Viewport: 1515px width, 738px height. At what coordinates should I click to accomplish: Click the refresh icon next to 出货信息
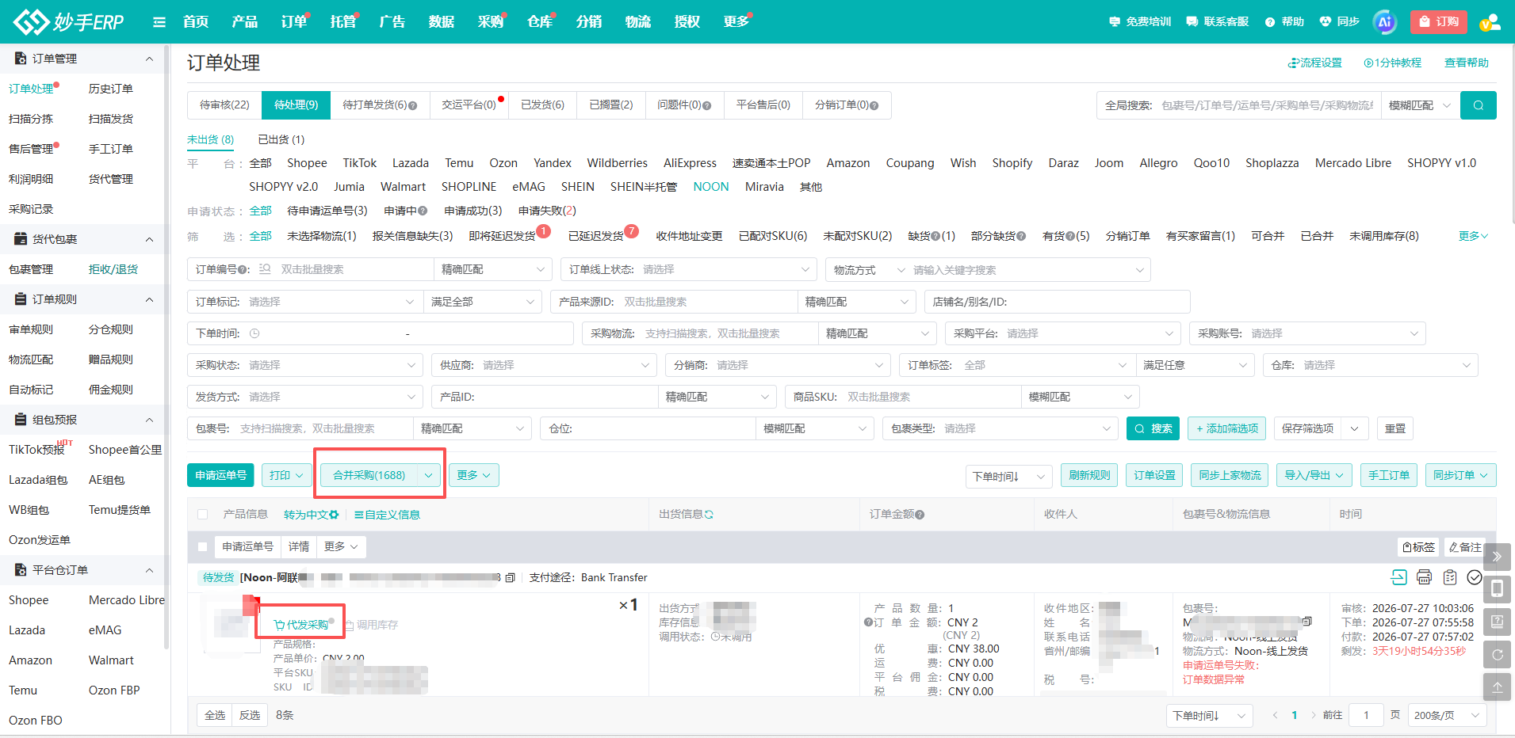[709, 515]
